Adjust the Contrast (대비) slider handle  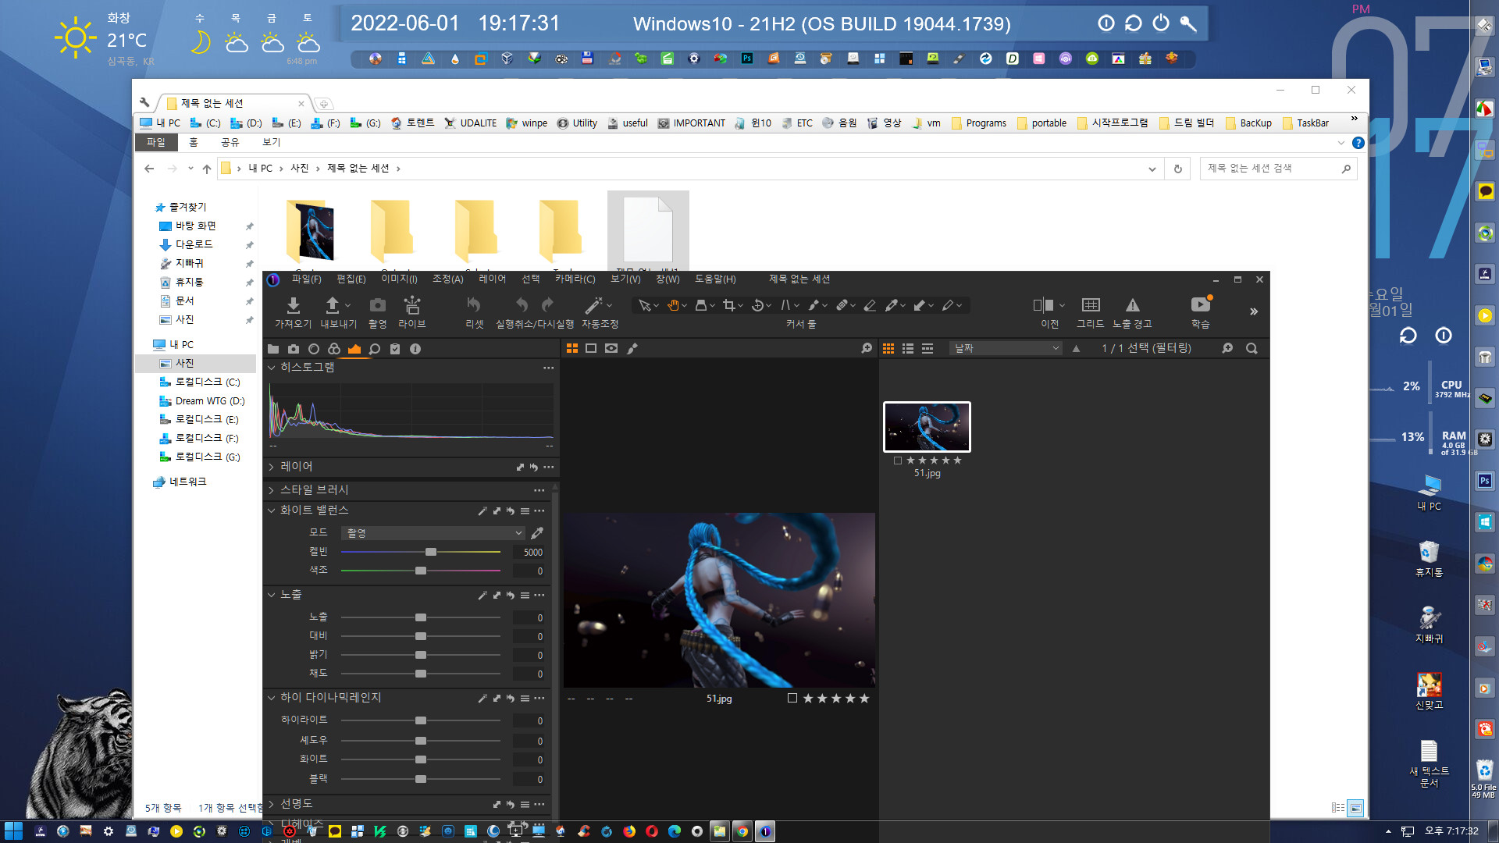pyautogui.click(x=421, y=636)
